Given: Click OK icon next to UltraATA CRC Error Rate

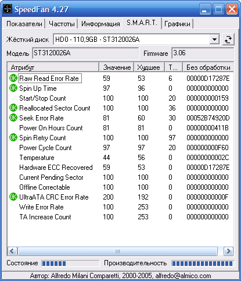Looking at the screenshot, I should pos(13,197).
